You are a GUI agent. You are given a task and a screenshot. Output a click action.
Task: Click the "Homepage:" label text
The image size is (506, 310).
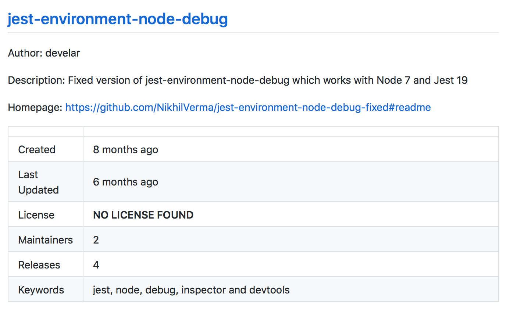point(35,107)
